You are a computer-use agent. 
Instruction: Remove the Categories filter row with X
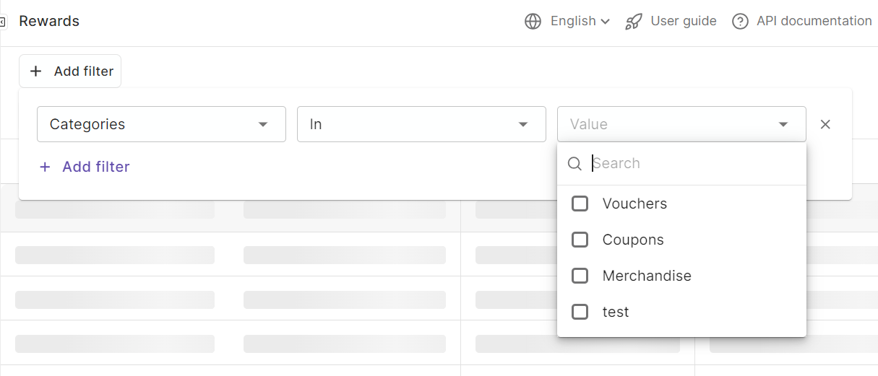coord(825,124)
